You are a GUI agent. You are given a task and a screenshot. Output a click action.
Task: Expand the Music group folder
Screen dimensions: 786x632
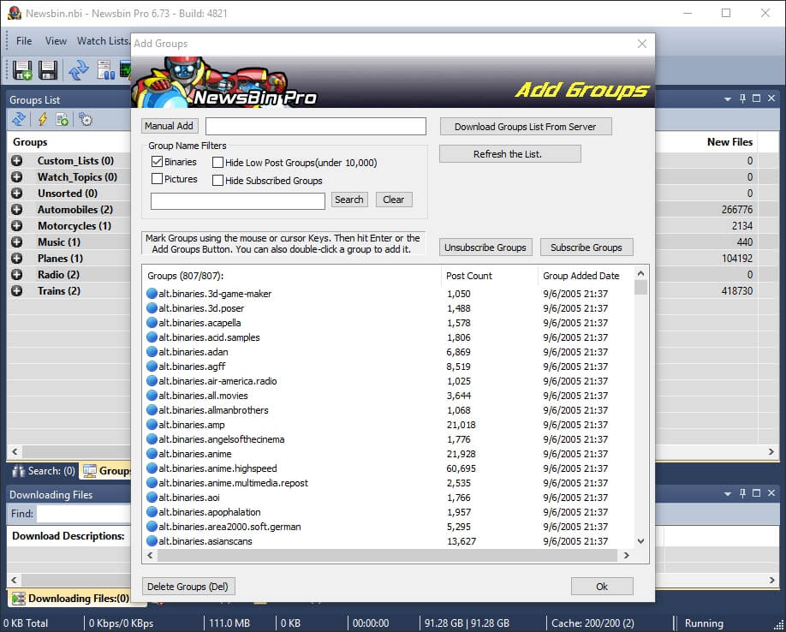pyautogui.click(x=16, y=242)
